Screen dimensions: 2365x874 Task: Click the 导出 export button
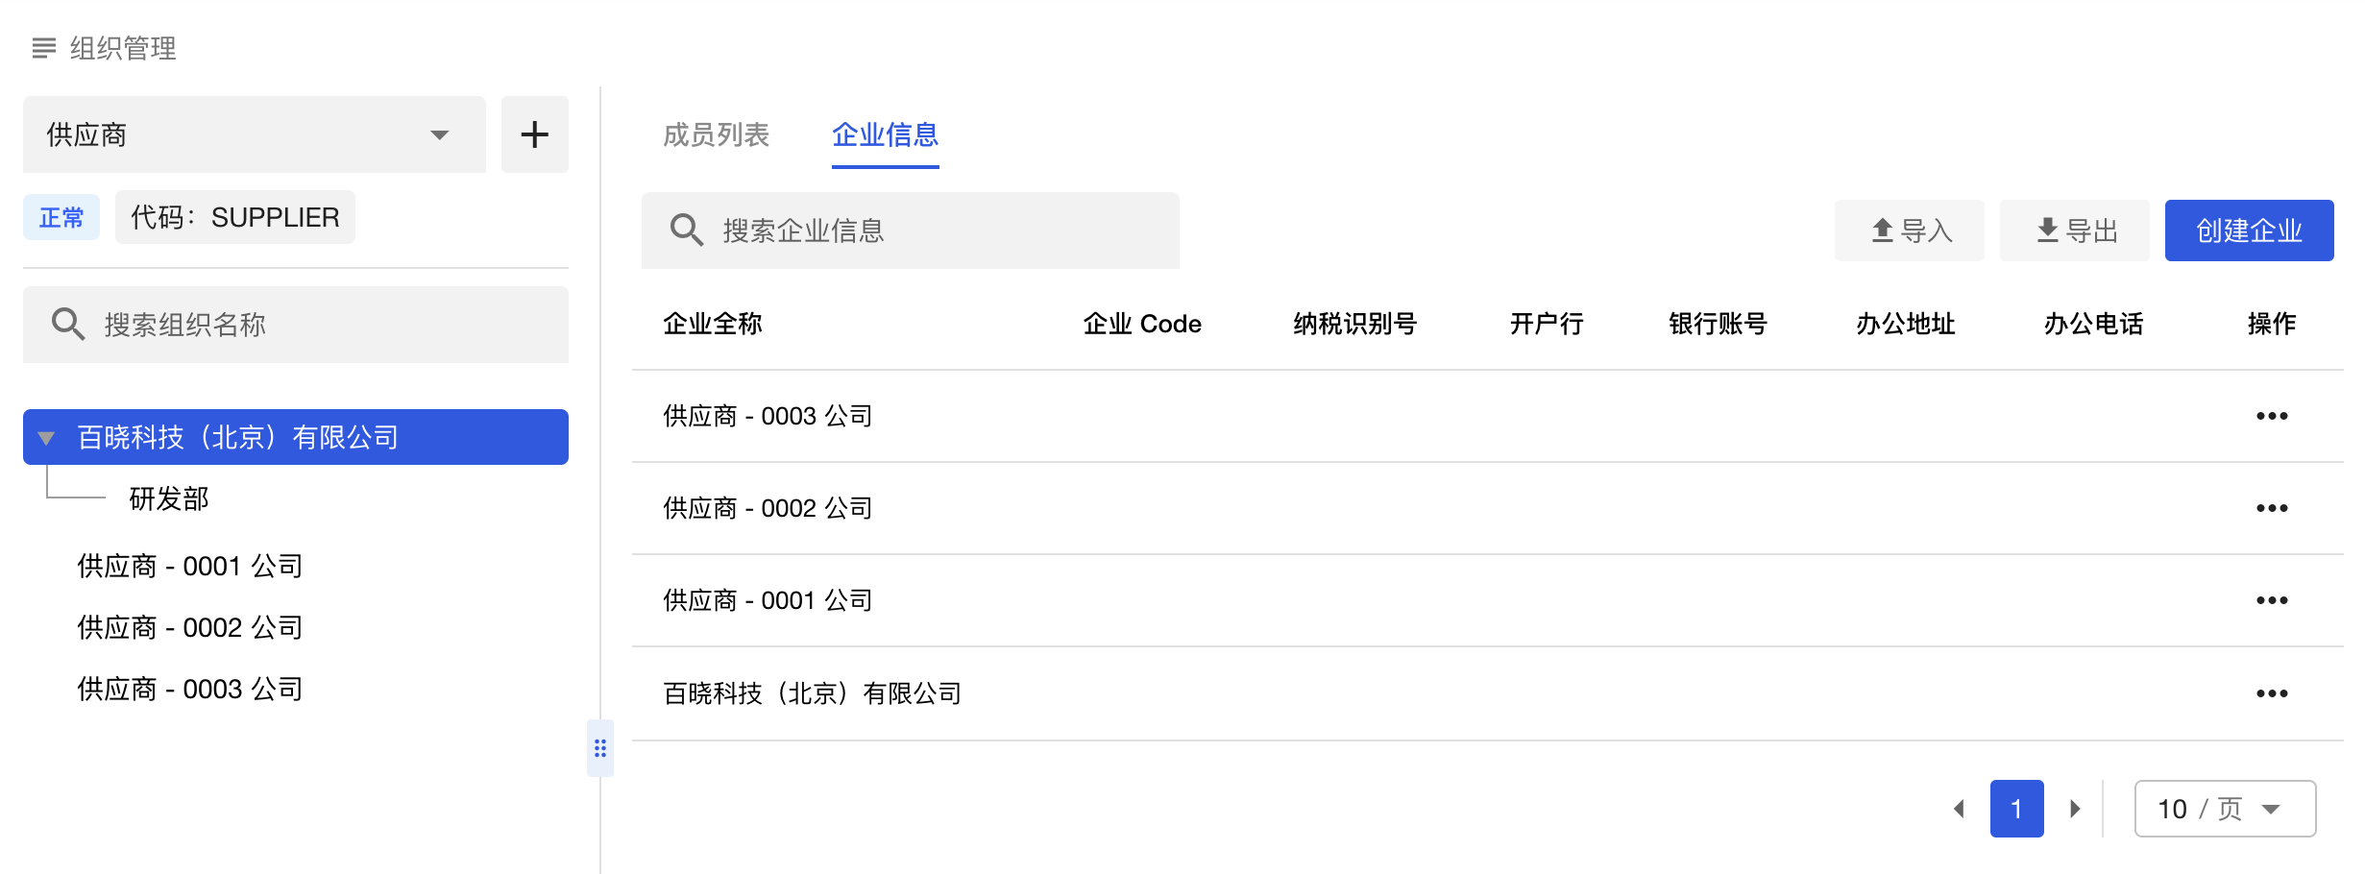(x=2075, y=231)
